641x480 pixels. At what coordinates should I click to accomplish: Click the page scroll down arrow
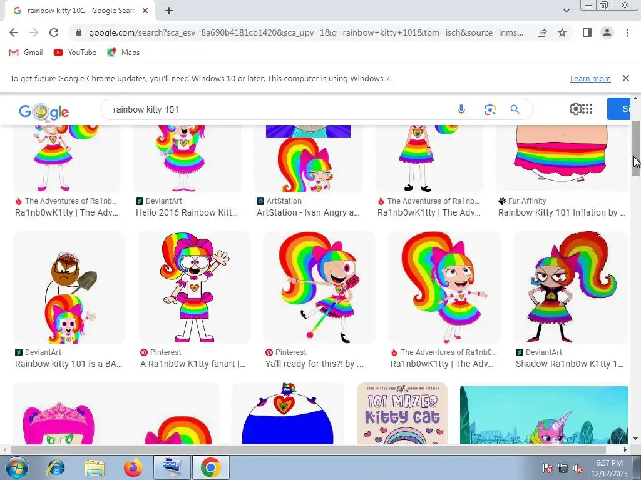click(635, 439)
